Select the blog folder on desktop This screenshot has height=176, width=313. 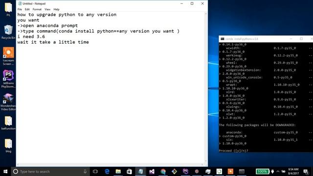point(8,146)
